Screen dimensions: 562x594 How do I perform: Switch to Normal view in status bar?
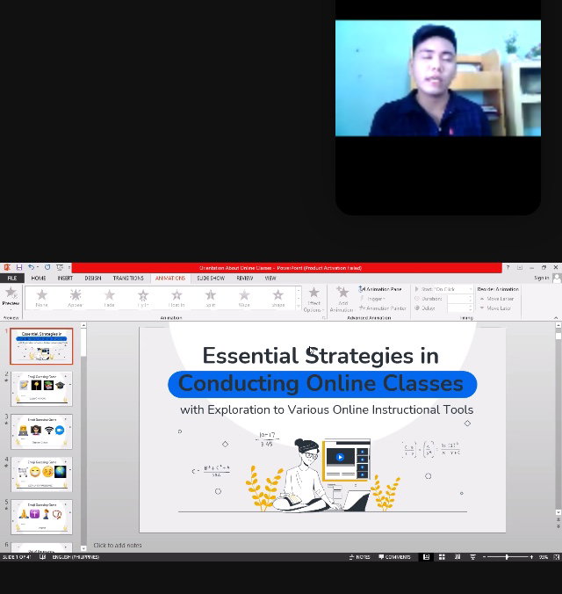point(426,557)
